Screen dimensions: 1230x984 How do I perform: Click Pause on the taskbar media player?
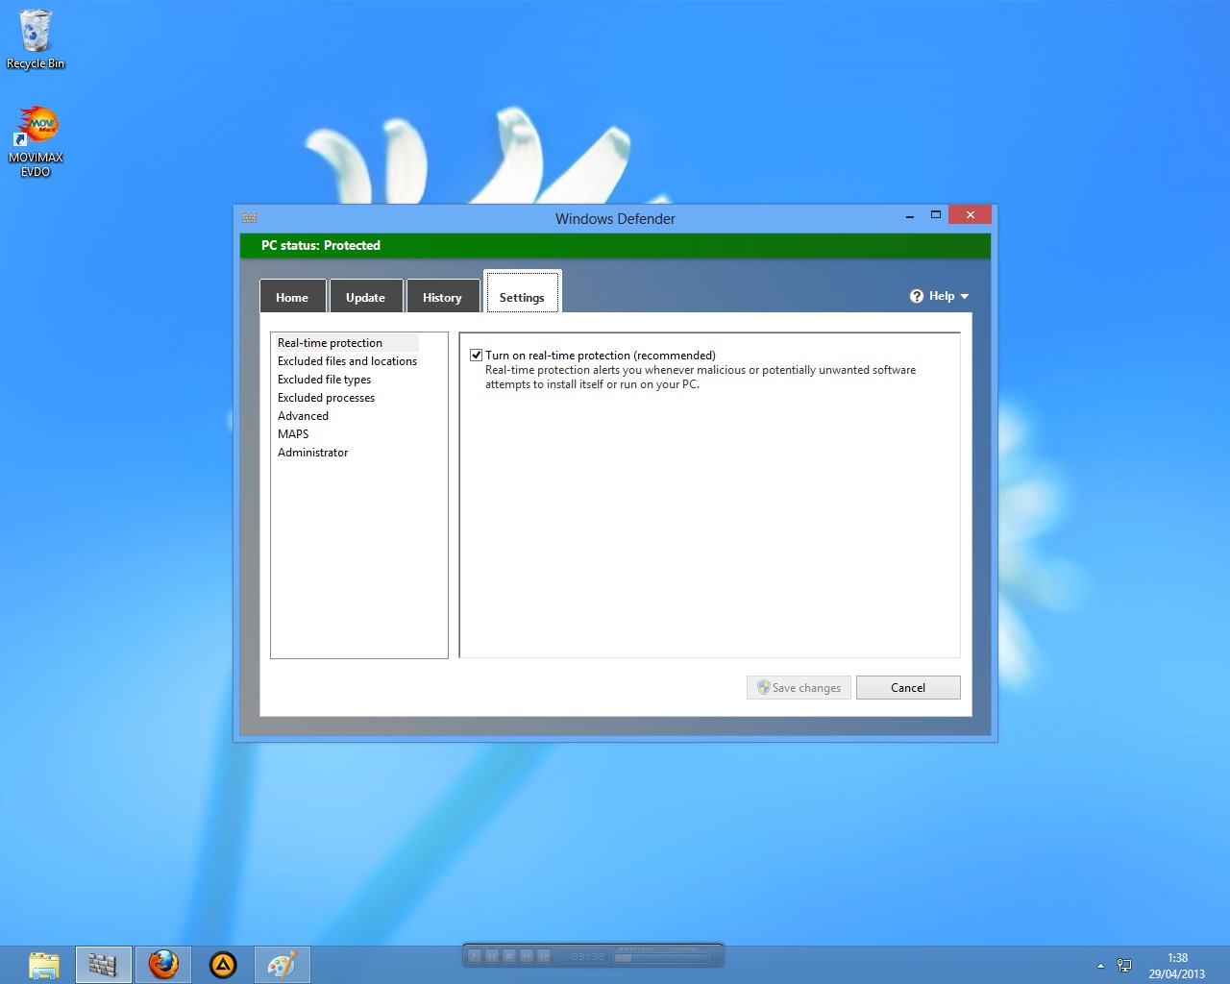coord(492,956)
